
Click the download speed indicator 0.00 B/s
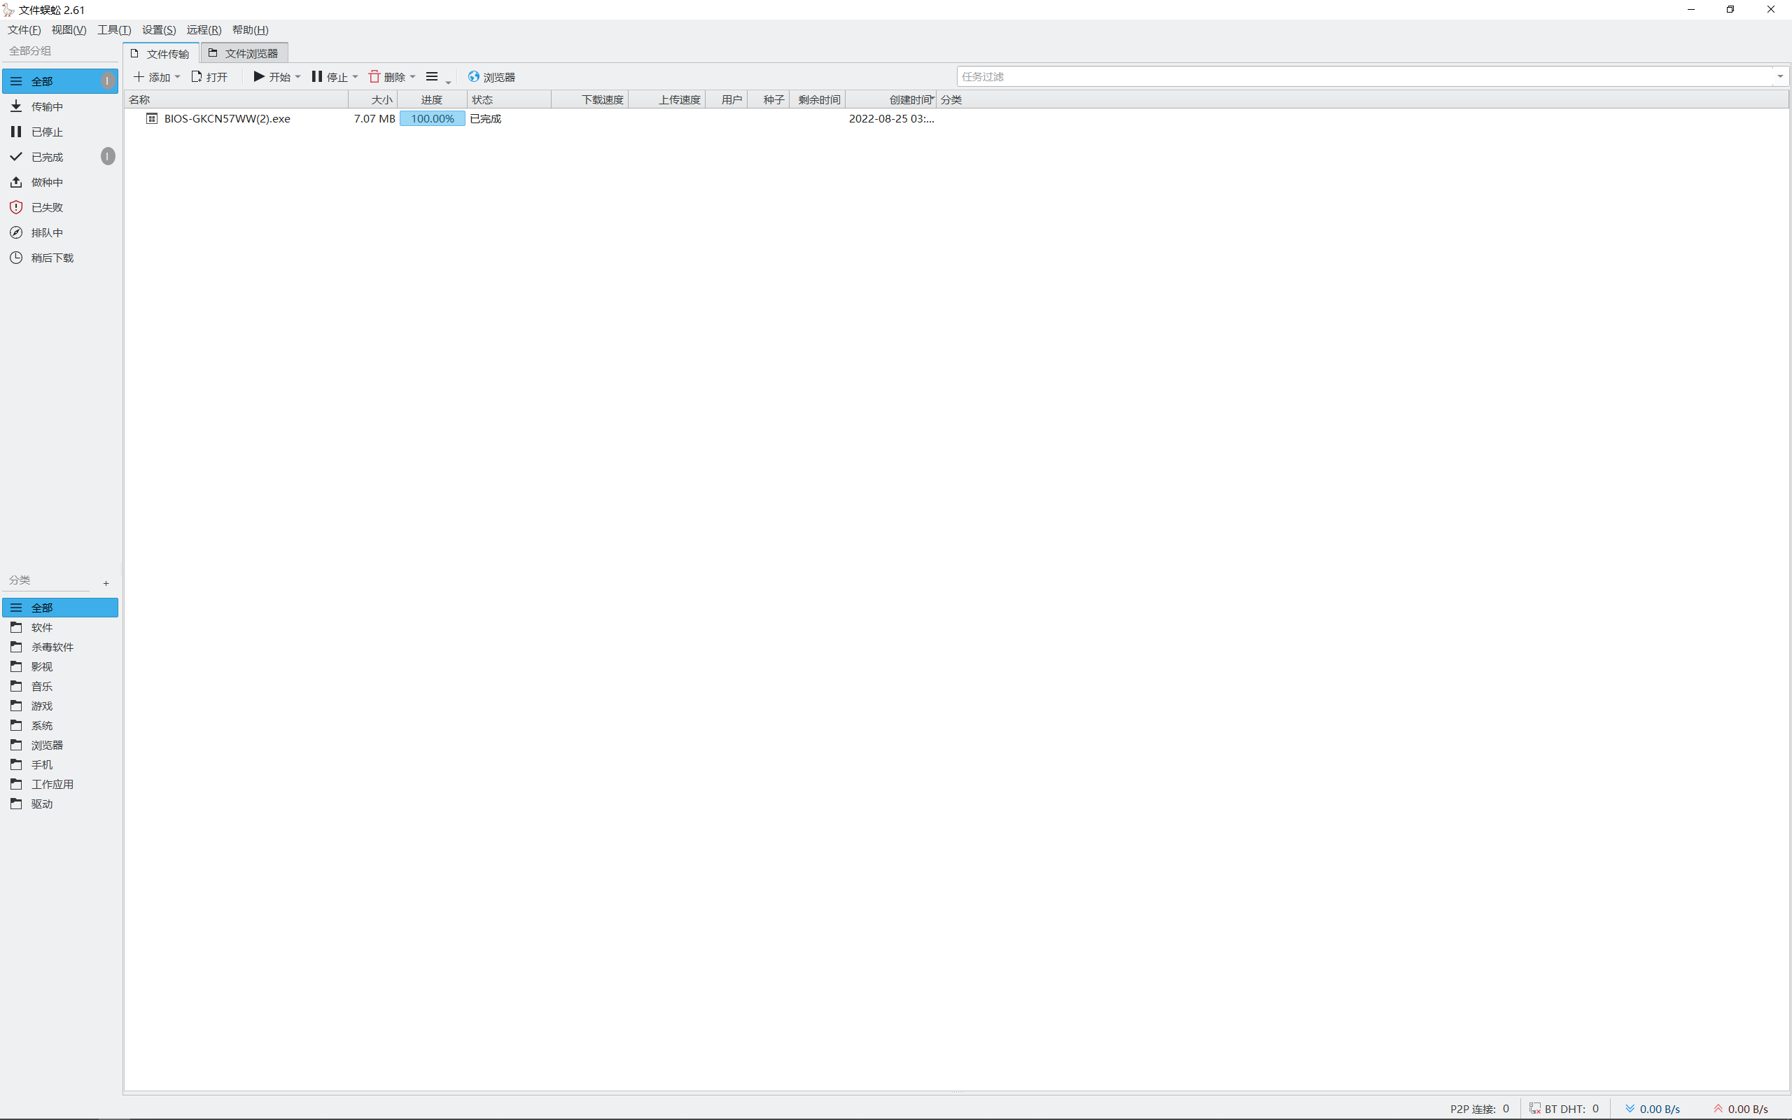(1653, 1109)
